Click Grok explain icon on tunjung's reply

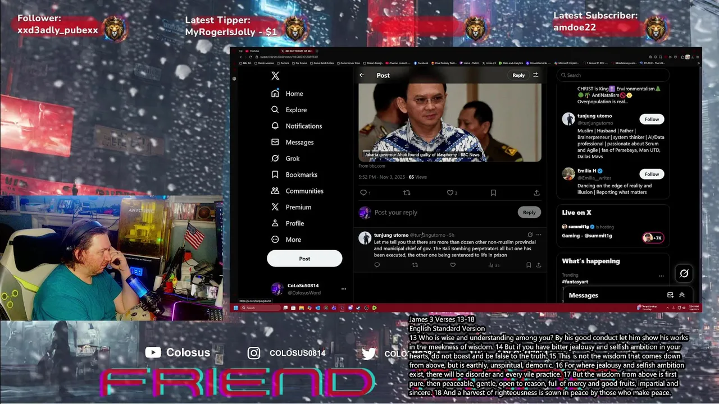coord(530,235)
